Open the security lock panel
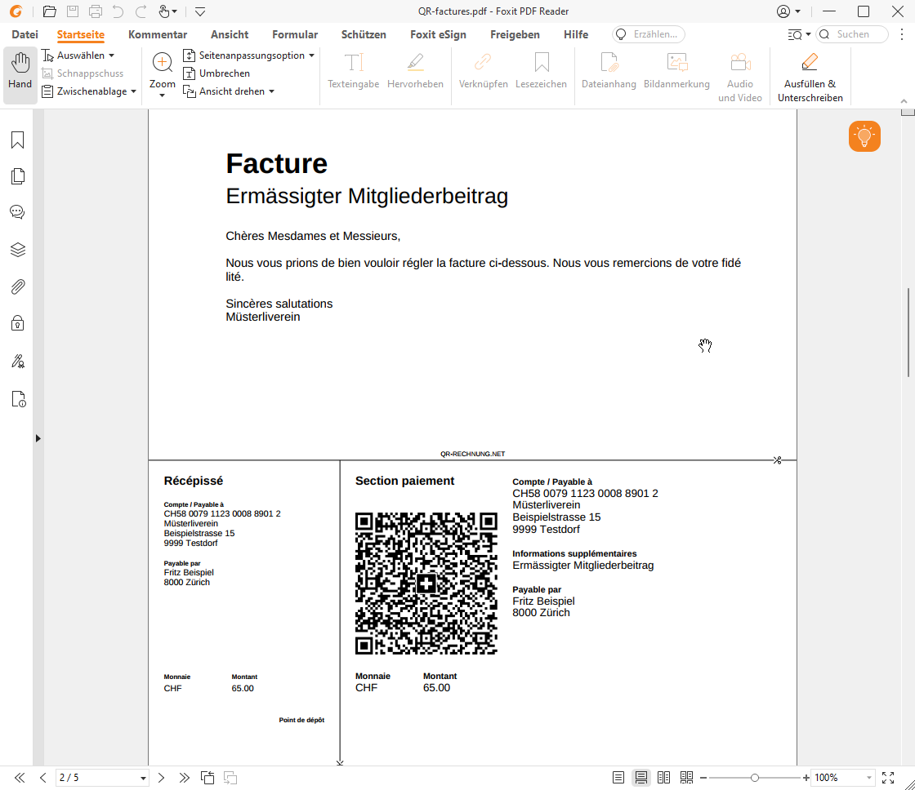The image size is (915, 790). click(x=17, y=323)
